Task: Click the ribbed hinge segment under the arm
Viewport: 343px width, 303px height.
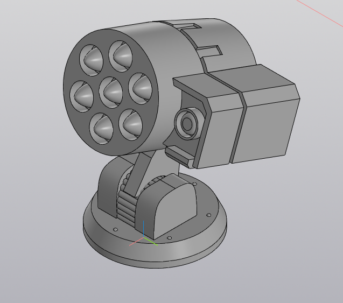Action: point(126,210)
